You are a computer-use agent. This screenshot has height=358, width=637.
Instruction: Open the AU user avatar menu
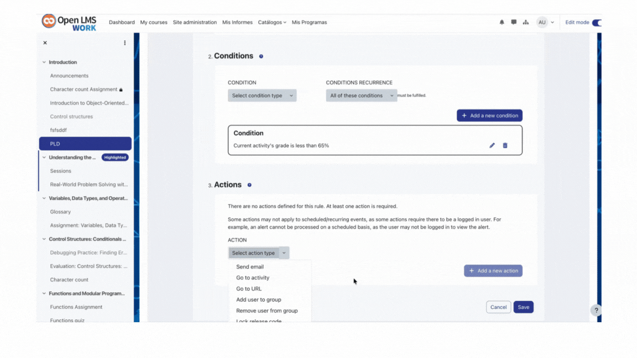pos(542,22)
